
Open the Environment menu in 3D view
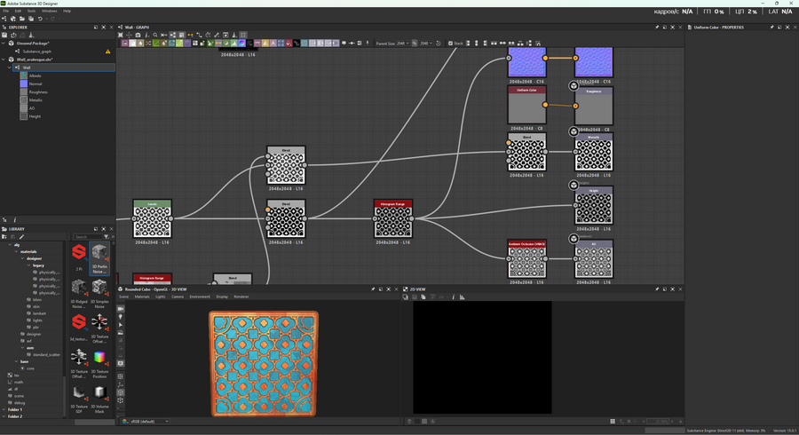point(200,297)
